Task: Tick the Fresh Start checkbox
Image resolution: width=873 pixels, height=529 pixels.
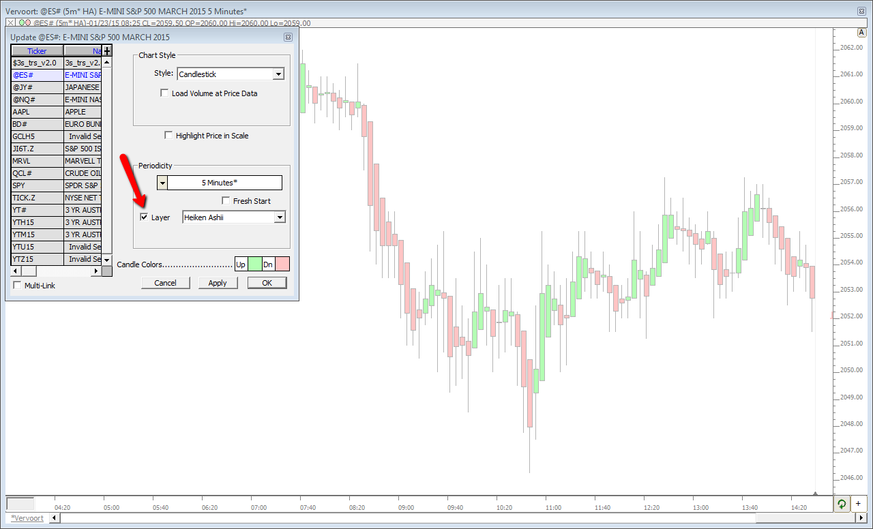Action: click(x=226, y=201)
